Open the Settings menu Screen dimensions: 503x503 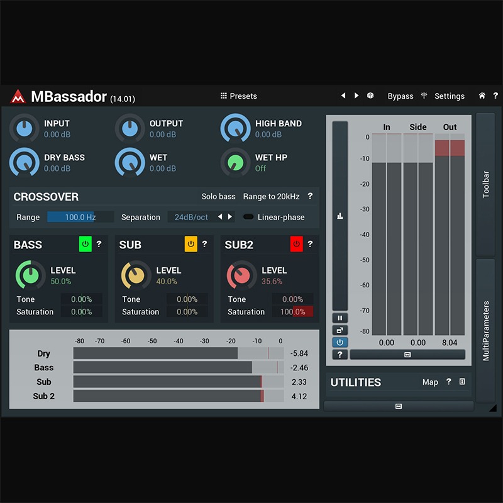click(x=449, y=96)
